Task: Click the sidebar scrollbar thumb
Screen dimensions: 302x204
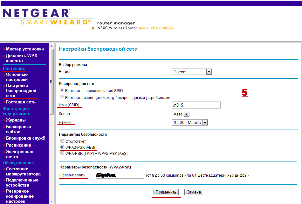Action: coord(51,82)
